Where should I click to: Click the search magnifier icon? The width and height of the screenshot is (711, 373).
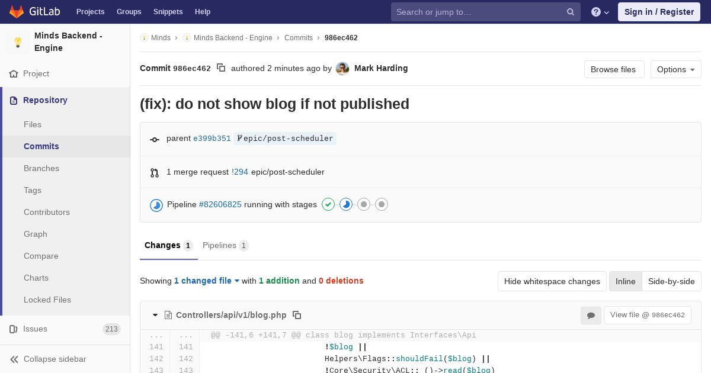tap(571, 12)
